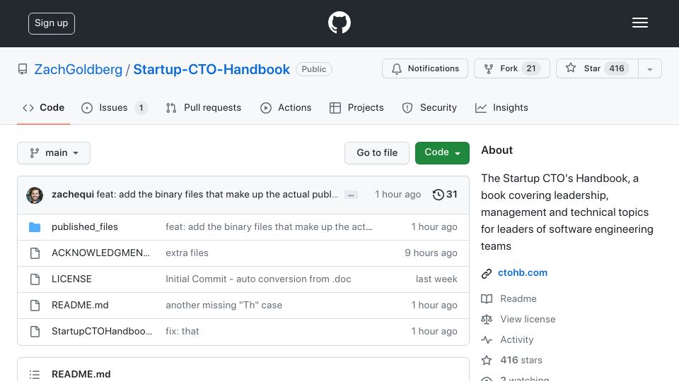
Task: Click README.md heading in preview panel
Action: tap(81, 374)
